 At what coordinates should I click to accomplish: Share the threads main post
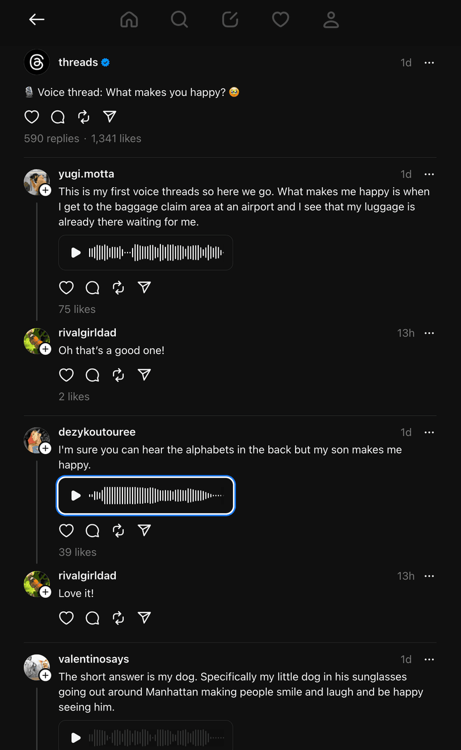click(x=110, y=116)
